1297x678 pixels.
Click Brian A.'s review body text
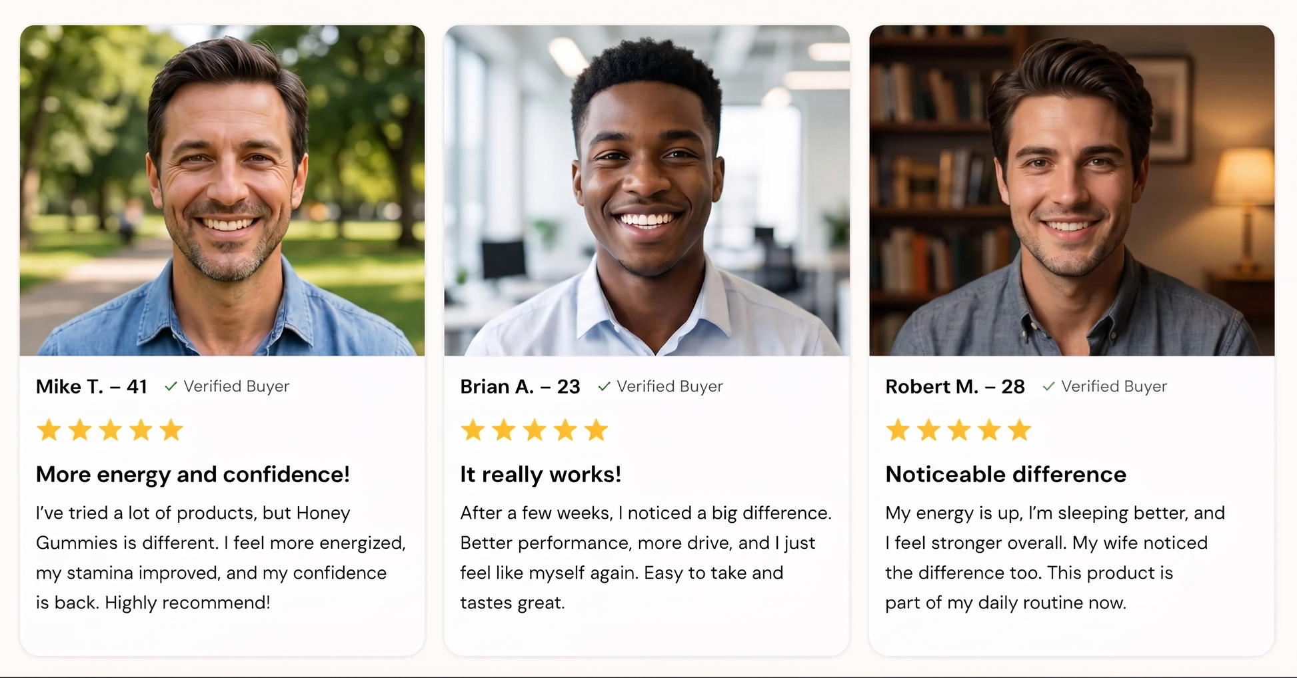pyautogui.click(x=646, y=557)
